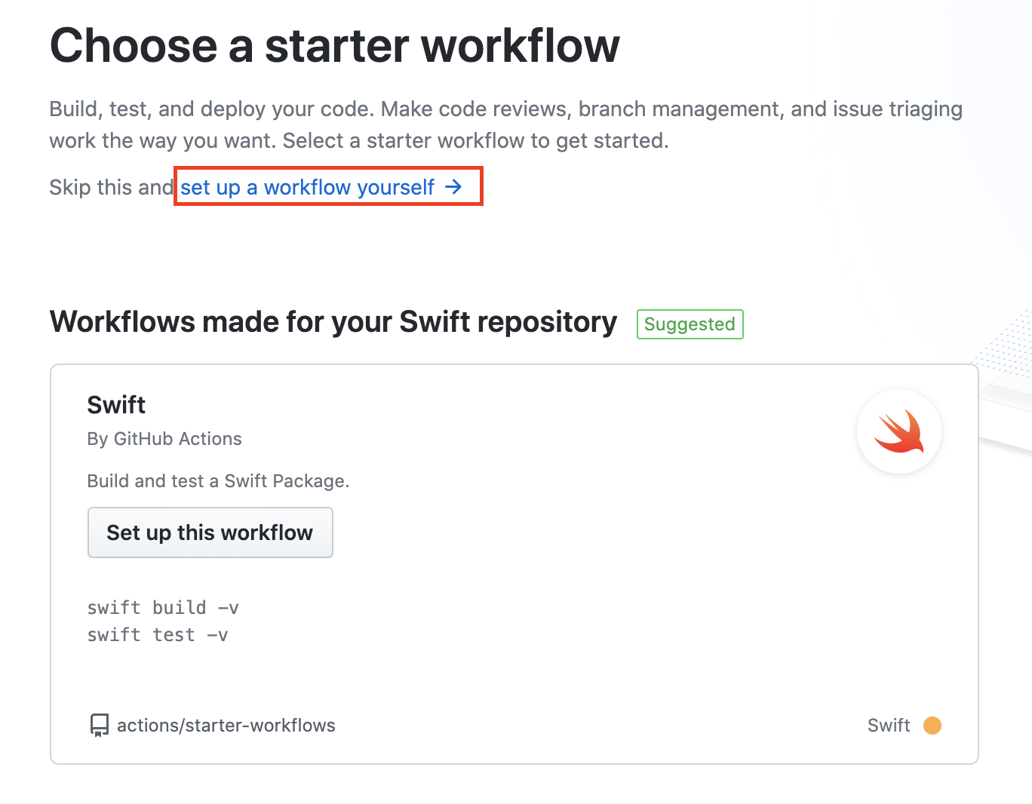Click the right arrow icon after 'workflow yourself'
The height and width of the screenshot is (804, 1032).
pyautogui.click(x=453, y=187)
